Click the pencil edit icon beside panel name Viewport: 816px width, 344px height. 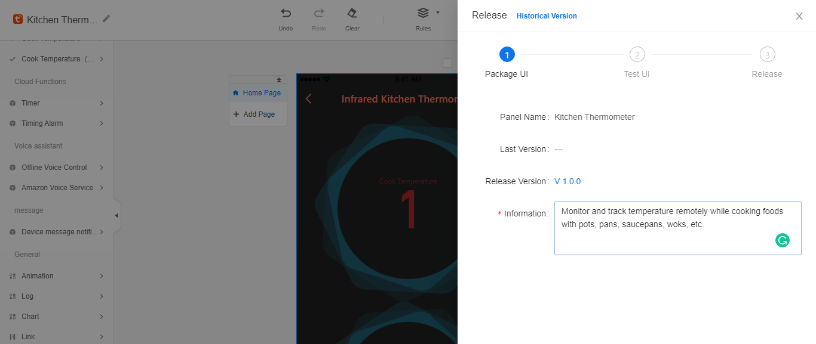pos(106,19)
